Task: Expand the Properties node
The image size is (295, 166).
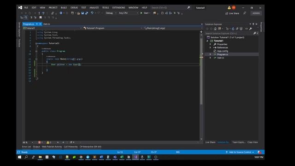Action: point(210,44)
